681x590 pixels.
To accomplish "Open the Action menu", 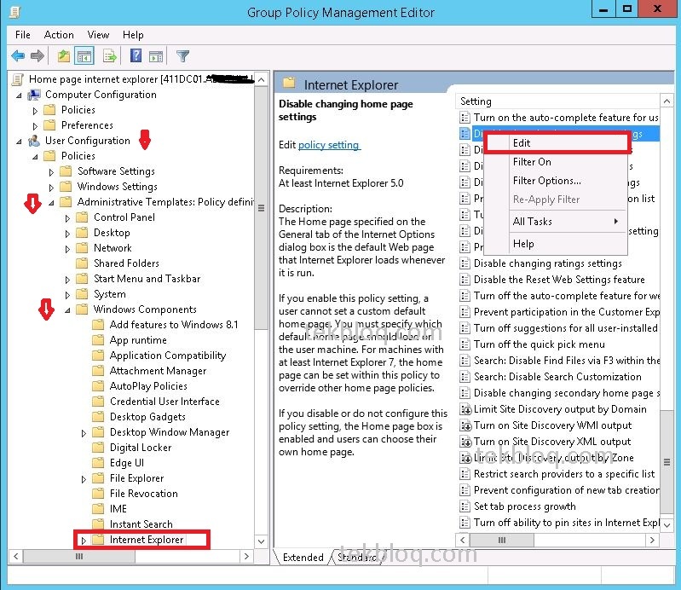I will [x=59, y=35].
